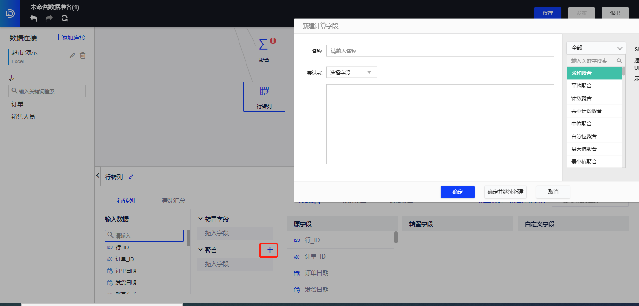Click the 名称 input field in the dialog
Screen dimensions: 639x306
[439, 51]
